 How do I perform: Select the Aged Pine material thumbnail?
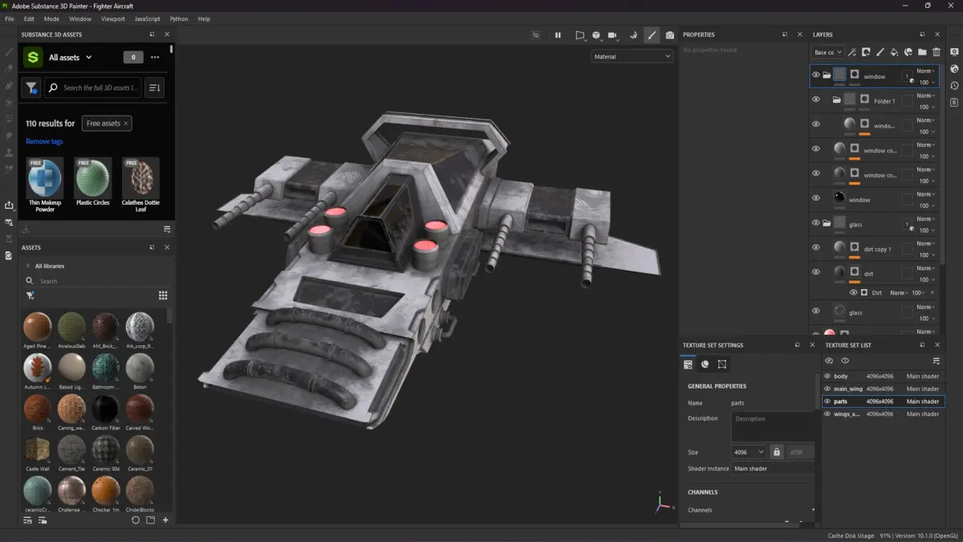click(x=38, y=327)
